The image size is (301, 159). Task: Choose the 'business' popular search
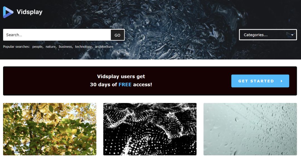65,46
